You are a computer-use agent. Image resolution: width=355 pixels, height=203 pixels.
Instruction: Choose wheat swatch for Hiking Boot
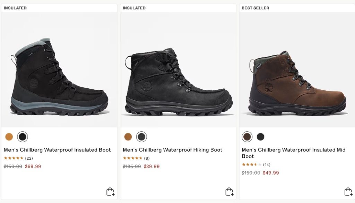point(128,137)
